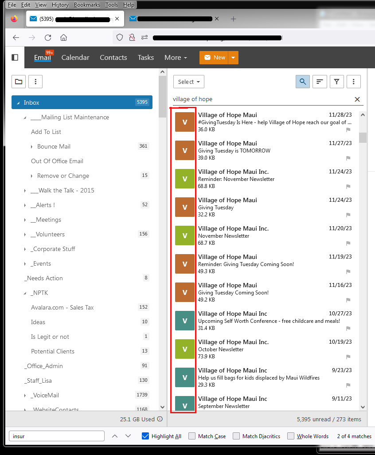Click the orange V avatar of first email
Image resolution: width=375 pixels, height=455 pixels.
click(x=185, y=122)
